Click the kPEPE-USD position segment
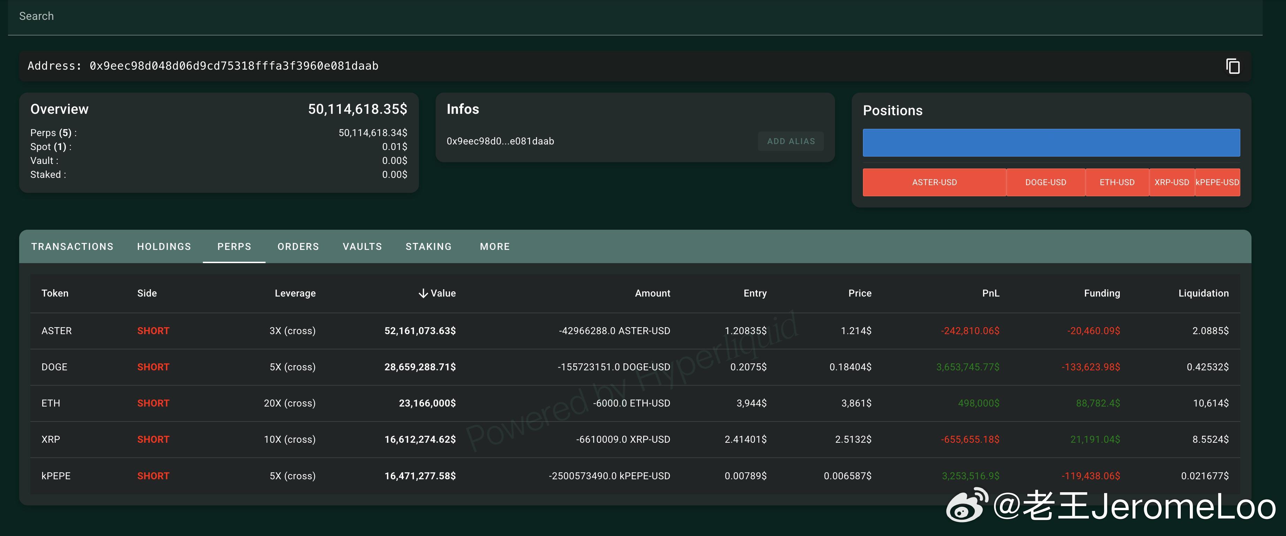Viewport: 1286px width, 536px height. [1217, 182]
